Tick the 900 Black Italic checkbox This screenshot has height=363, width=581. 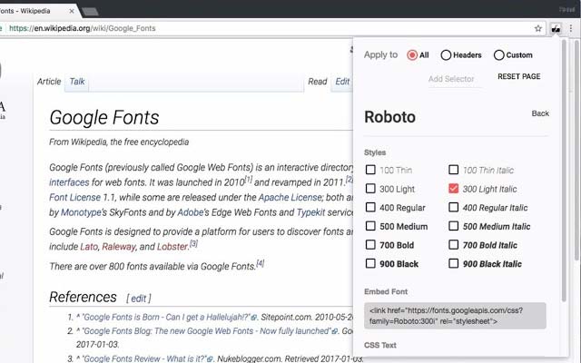pyautogui.click(x=454, y=264)
